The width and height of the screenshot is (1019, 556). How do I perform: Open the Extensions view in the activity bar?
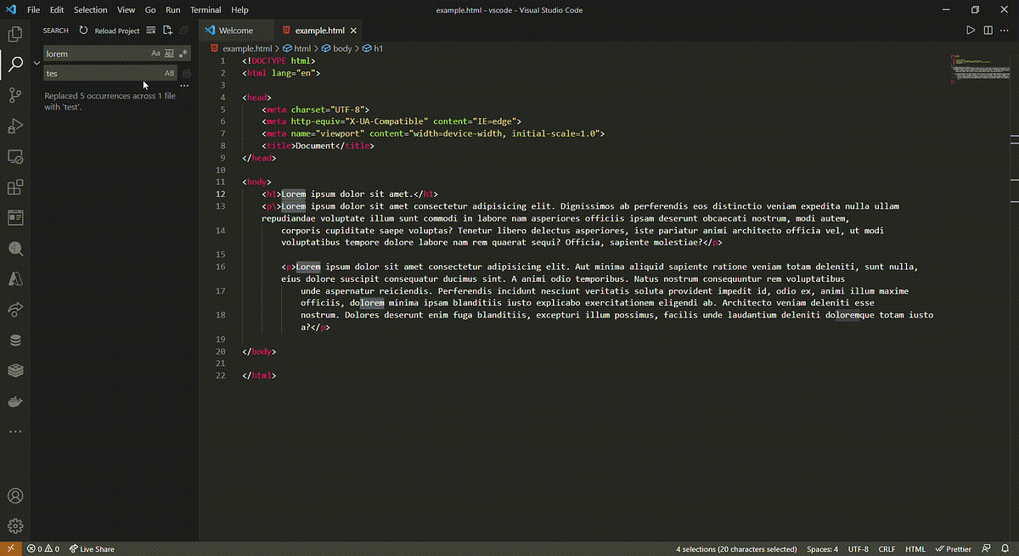point(14,187)
